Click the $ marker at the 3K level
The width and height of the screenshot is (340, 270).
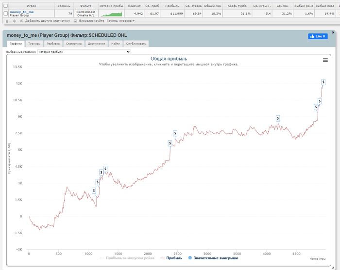point(98,182)
